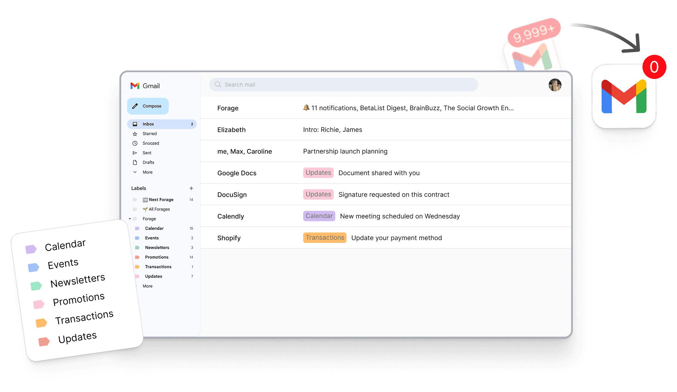Open the 'Partnership launch planning' thread

click(x=386, y=151)
